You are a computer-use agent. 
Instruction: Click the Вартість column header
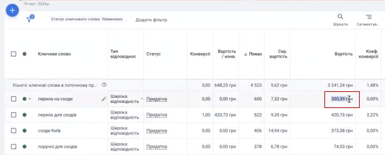(343, 54)
